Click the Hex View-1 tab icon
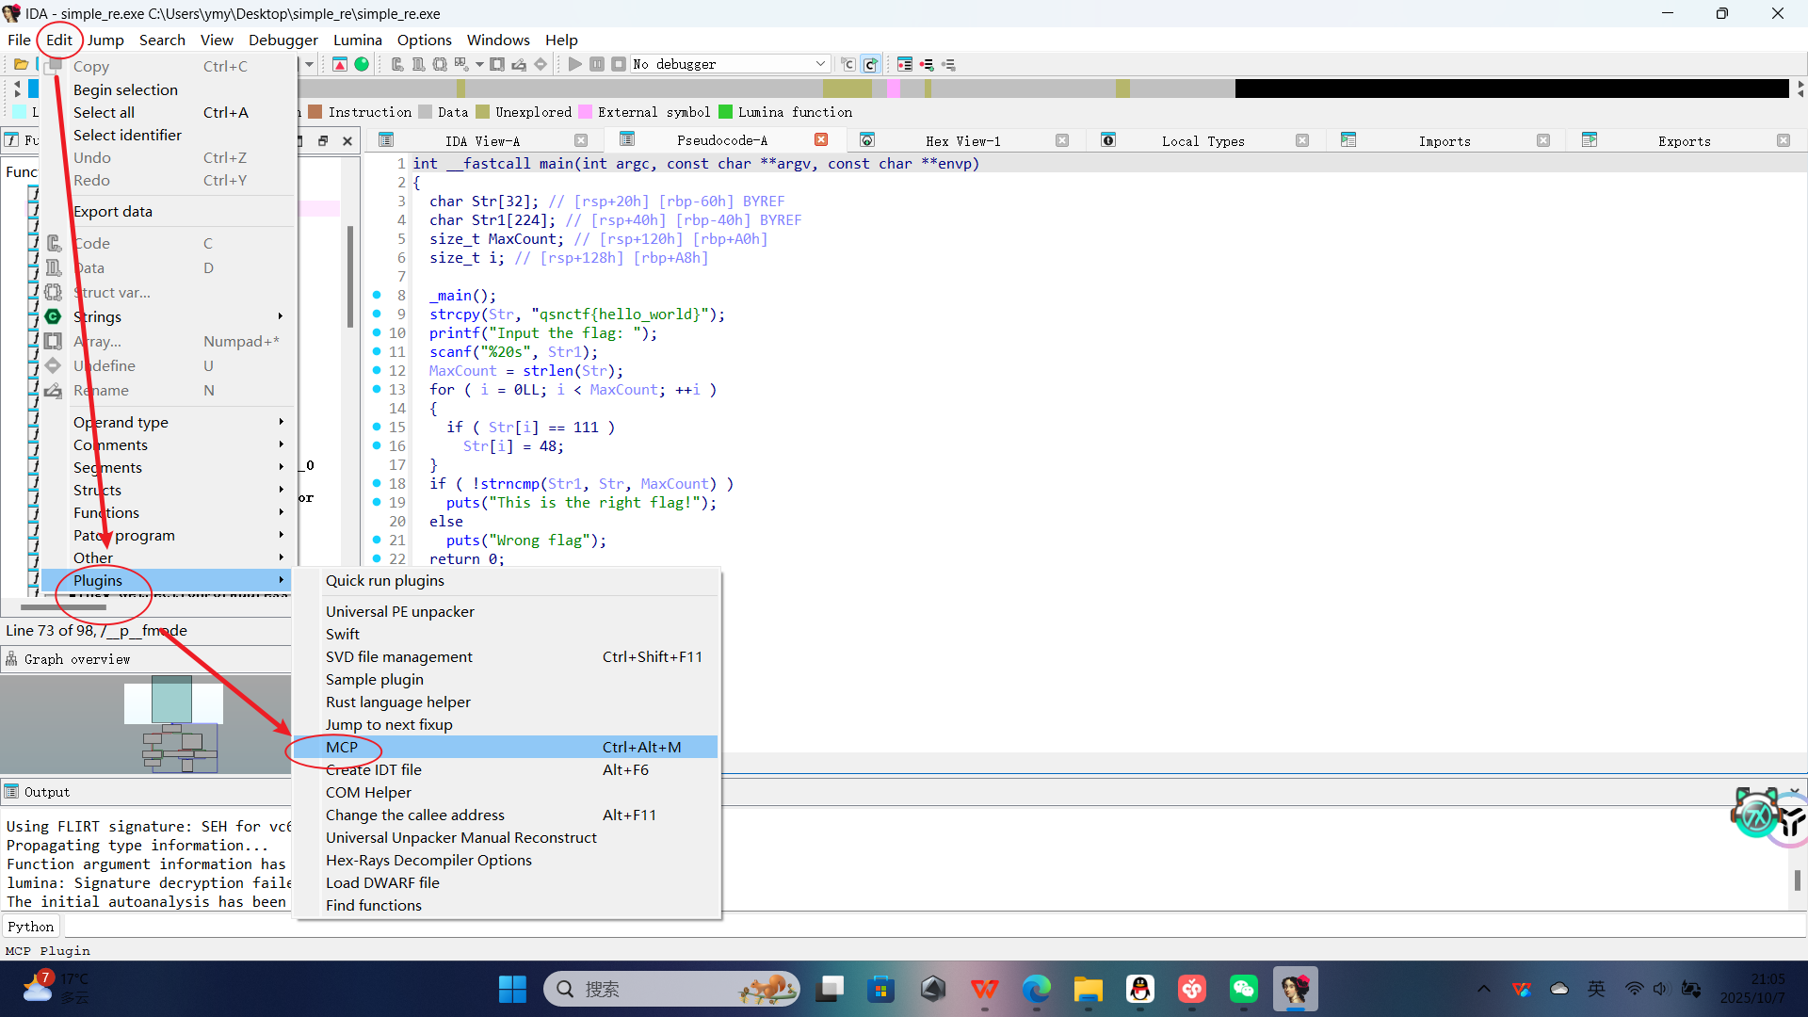This screenshot has width=1808, height=1017. tap(867, 139)
